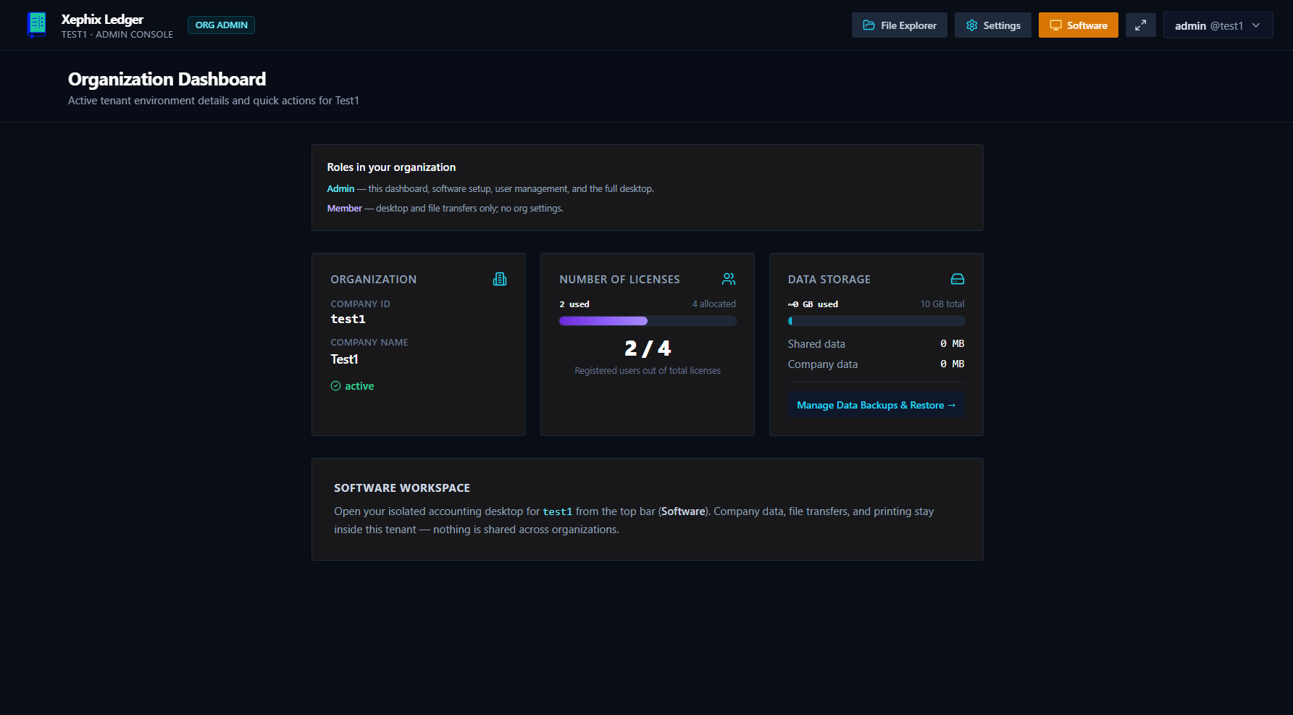Click the 'TEST1 · ADMIN CONSOLE' subtitle
This screenshot has height=715, width=1293.
click(117, 34)
